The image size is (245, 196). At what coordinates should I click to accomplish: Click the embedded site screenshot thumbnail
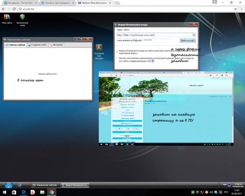point(166,109)
